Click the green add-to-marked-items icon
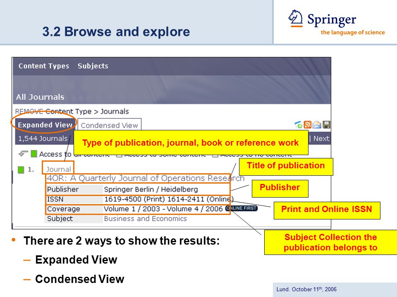Image resolution: width=397 pixels, height=297 pixels. click(x=298, y=125)
